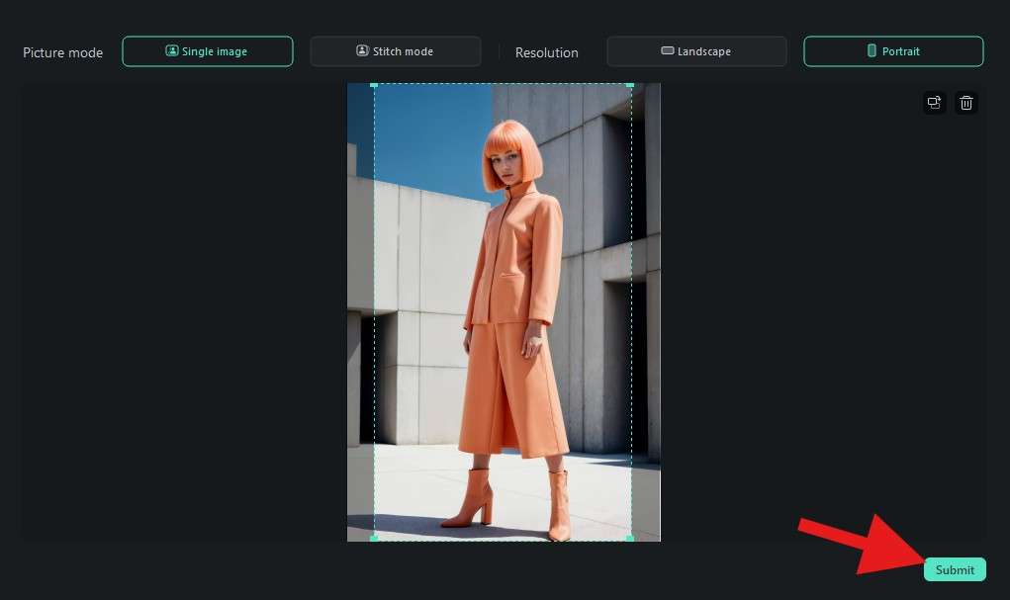Click the Submit button

955,569
